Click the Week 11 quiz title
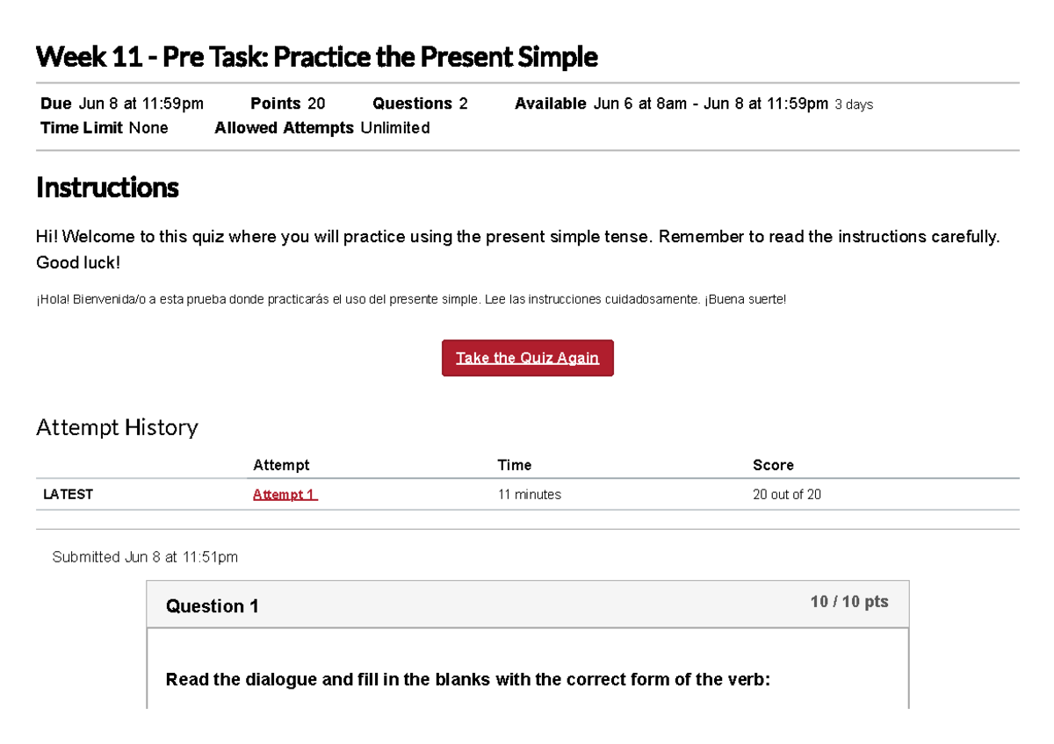1054x744 pixels. click(x=316, y=56)
